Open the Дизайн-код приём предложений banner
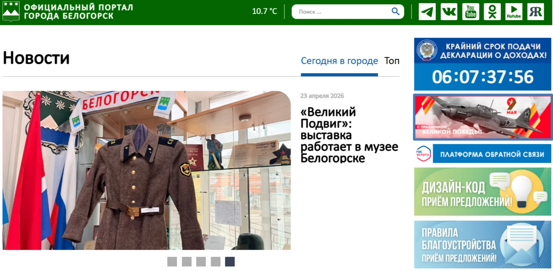This screenshot has width=553, height=271. click(483, 192)
